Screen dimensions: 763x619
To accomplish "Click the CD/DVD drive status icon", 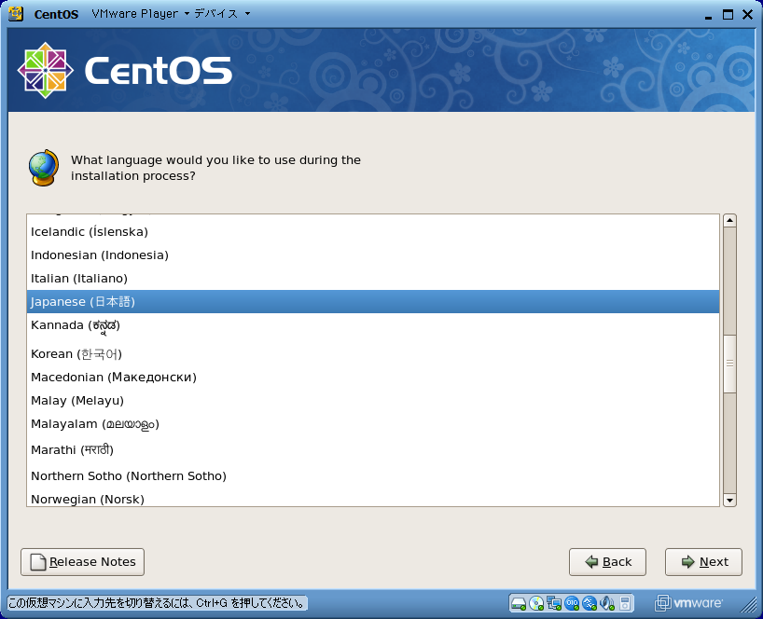I will click(536, 604).
